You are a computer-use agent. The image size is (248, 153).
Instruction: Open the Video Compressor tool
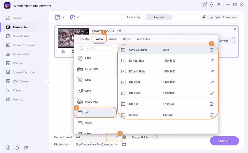point(22,45)
